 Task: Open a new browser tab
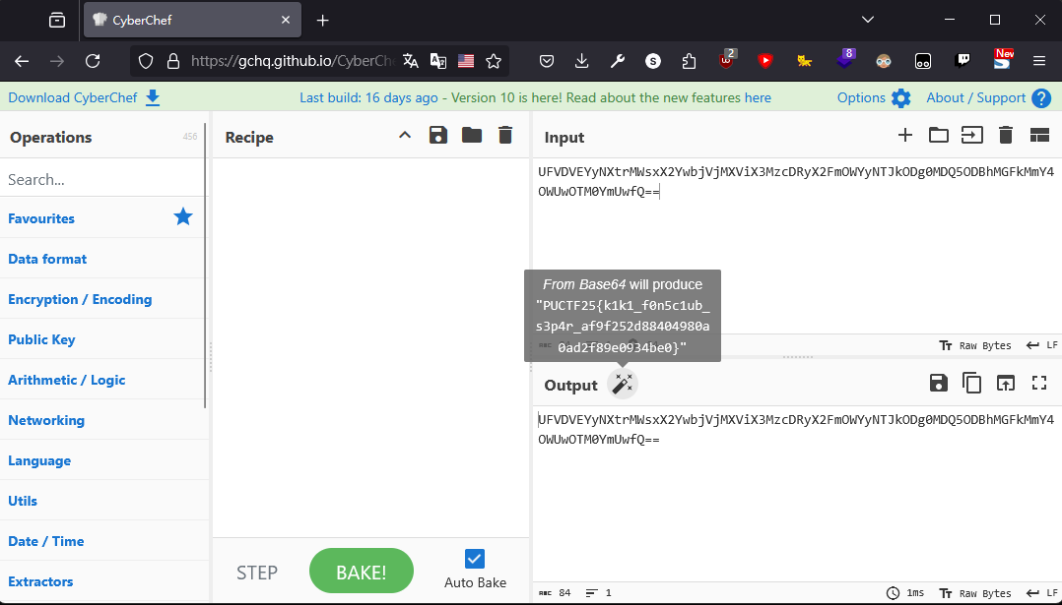coord(322,21)
